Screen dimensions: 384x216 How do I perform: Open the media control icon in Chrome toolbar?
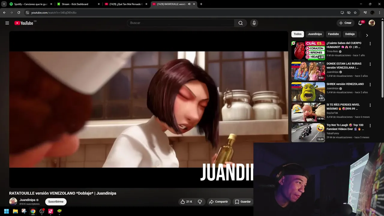click(365, 13)
